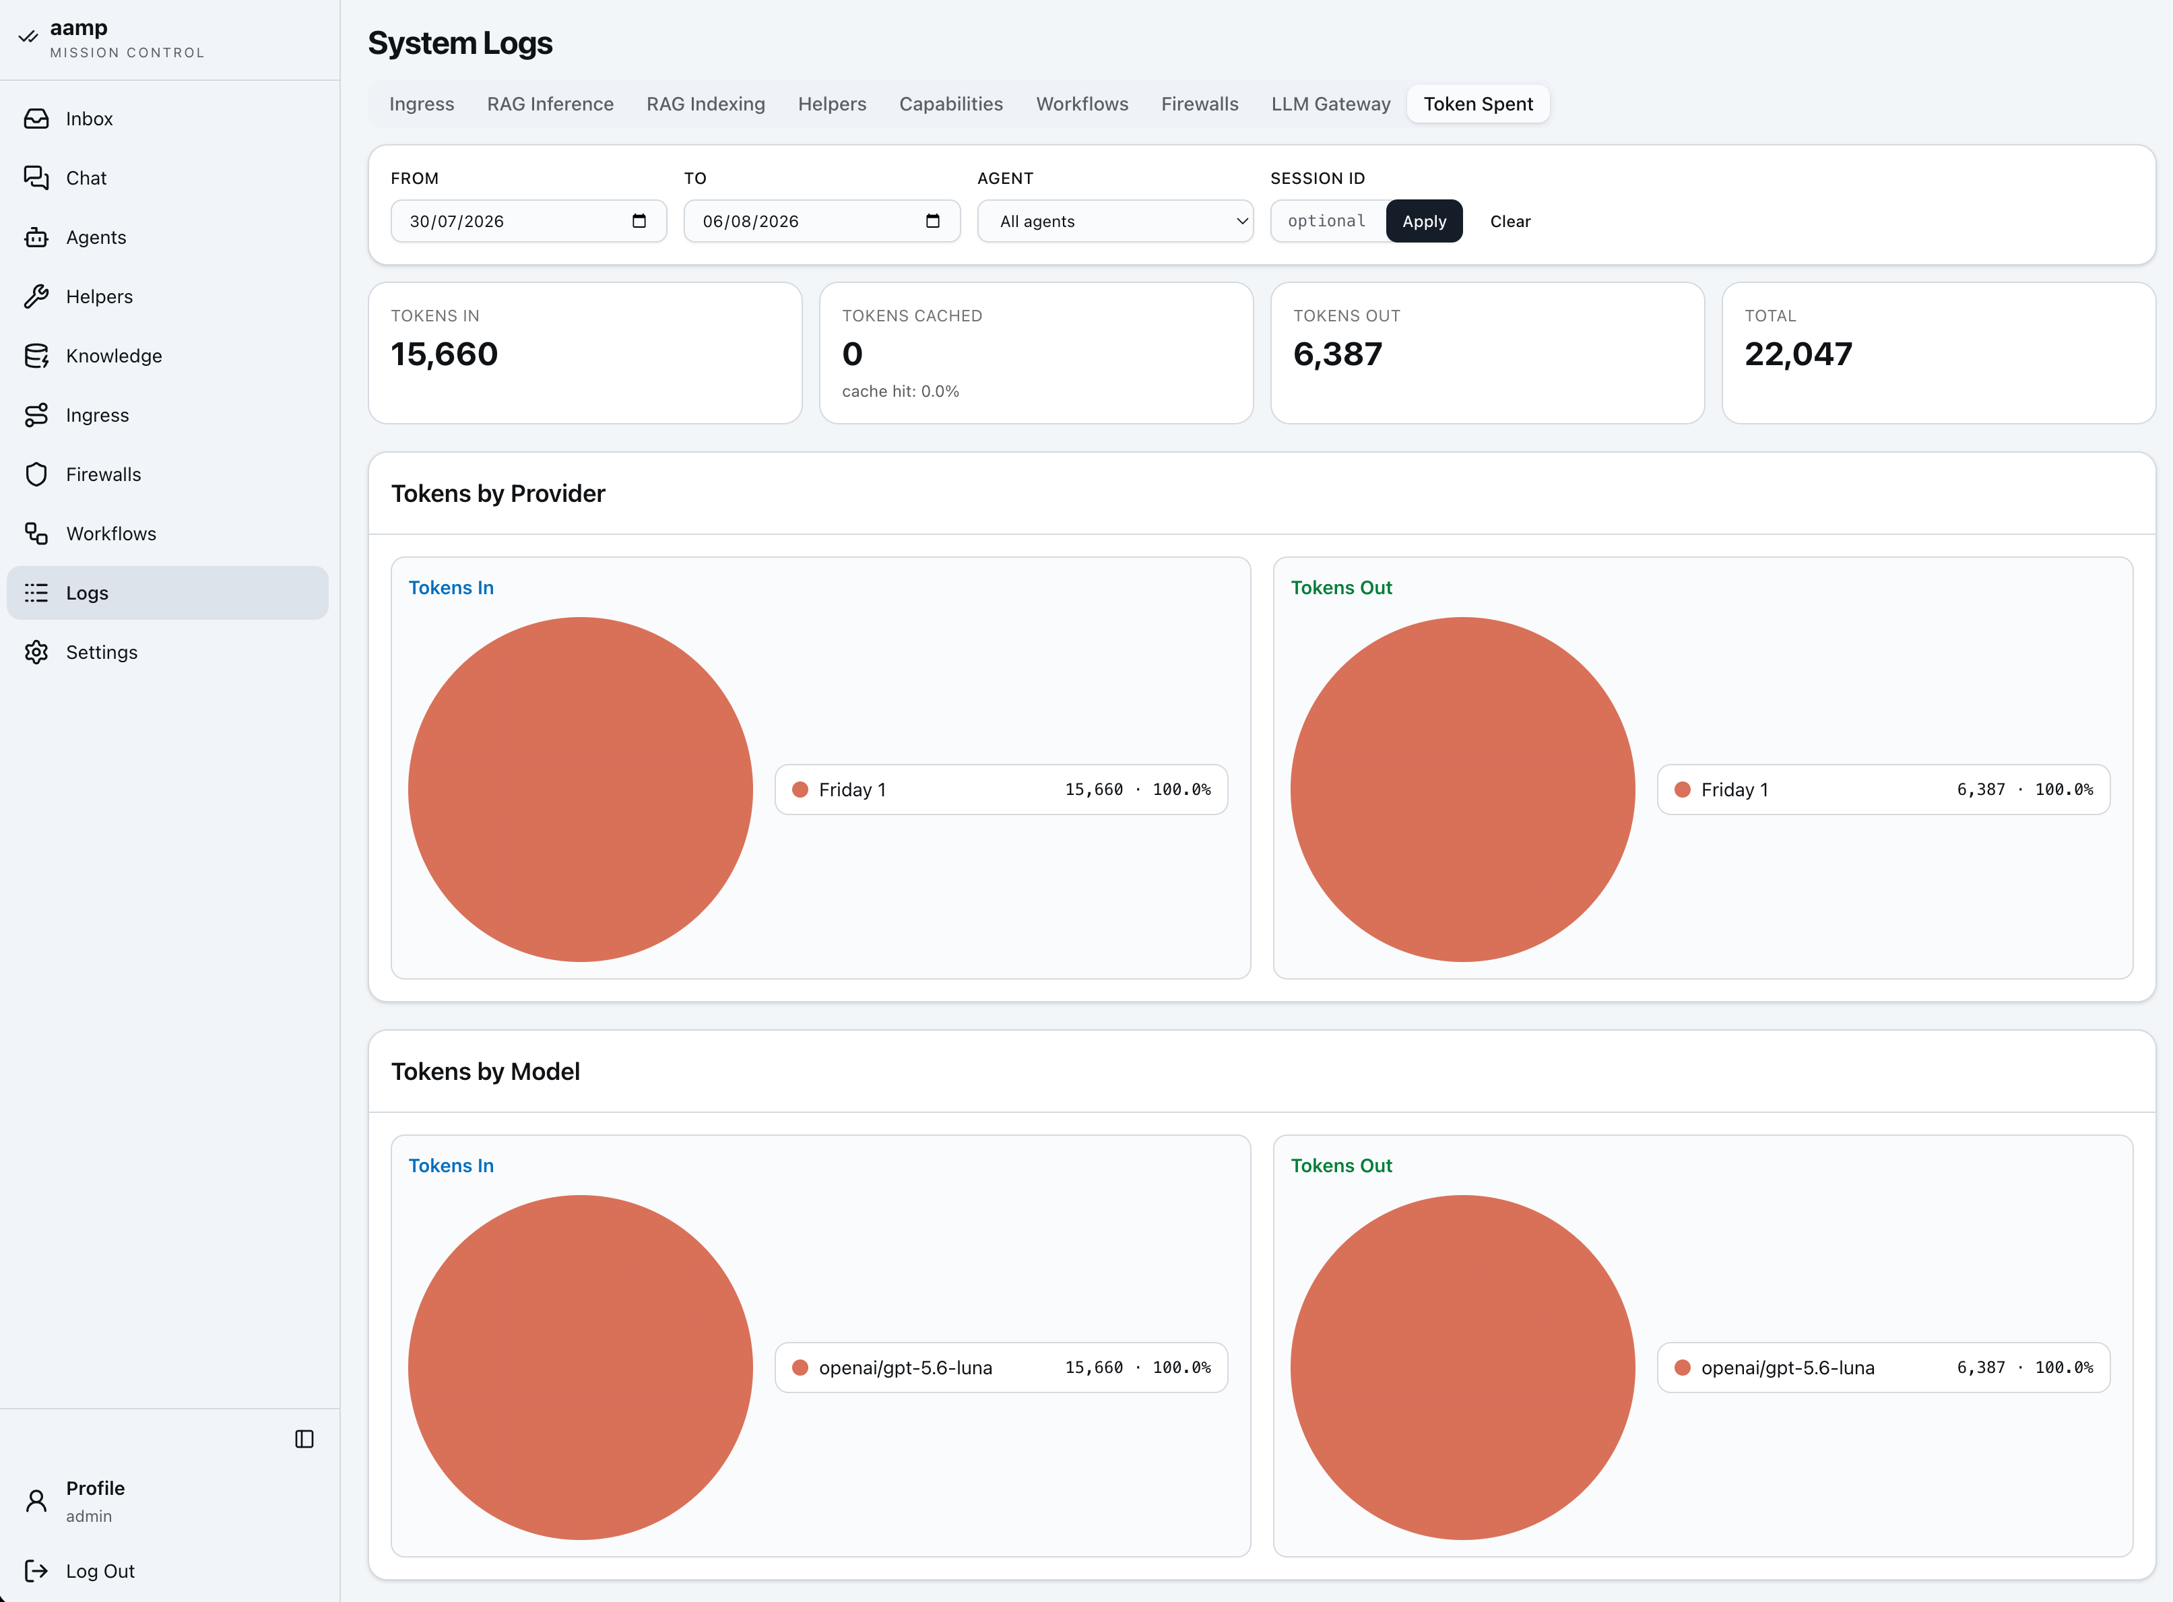Open the FROM date calendar picker icon
The image size is (2173, 1602).
(x=639, y=221)
